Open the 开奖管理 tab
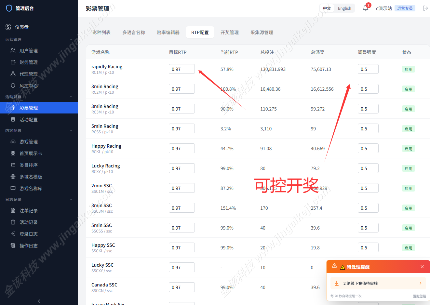This screenshot has height=305, width=430. [x=230, y=33]
